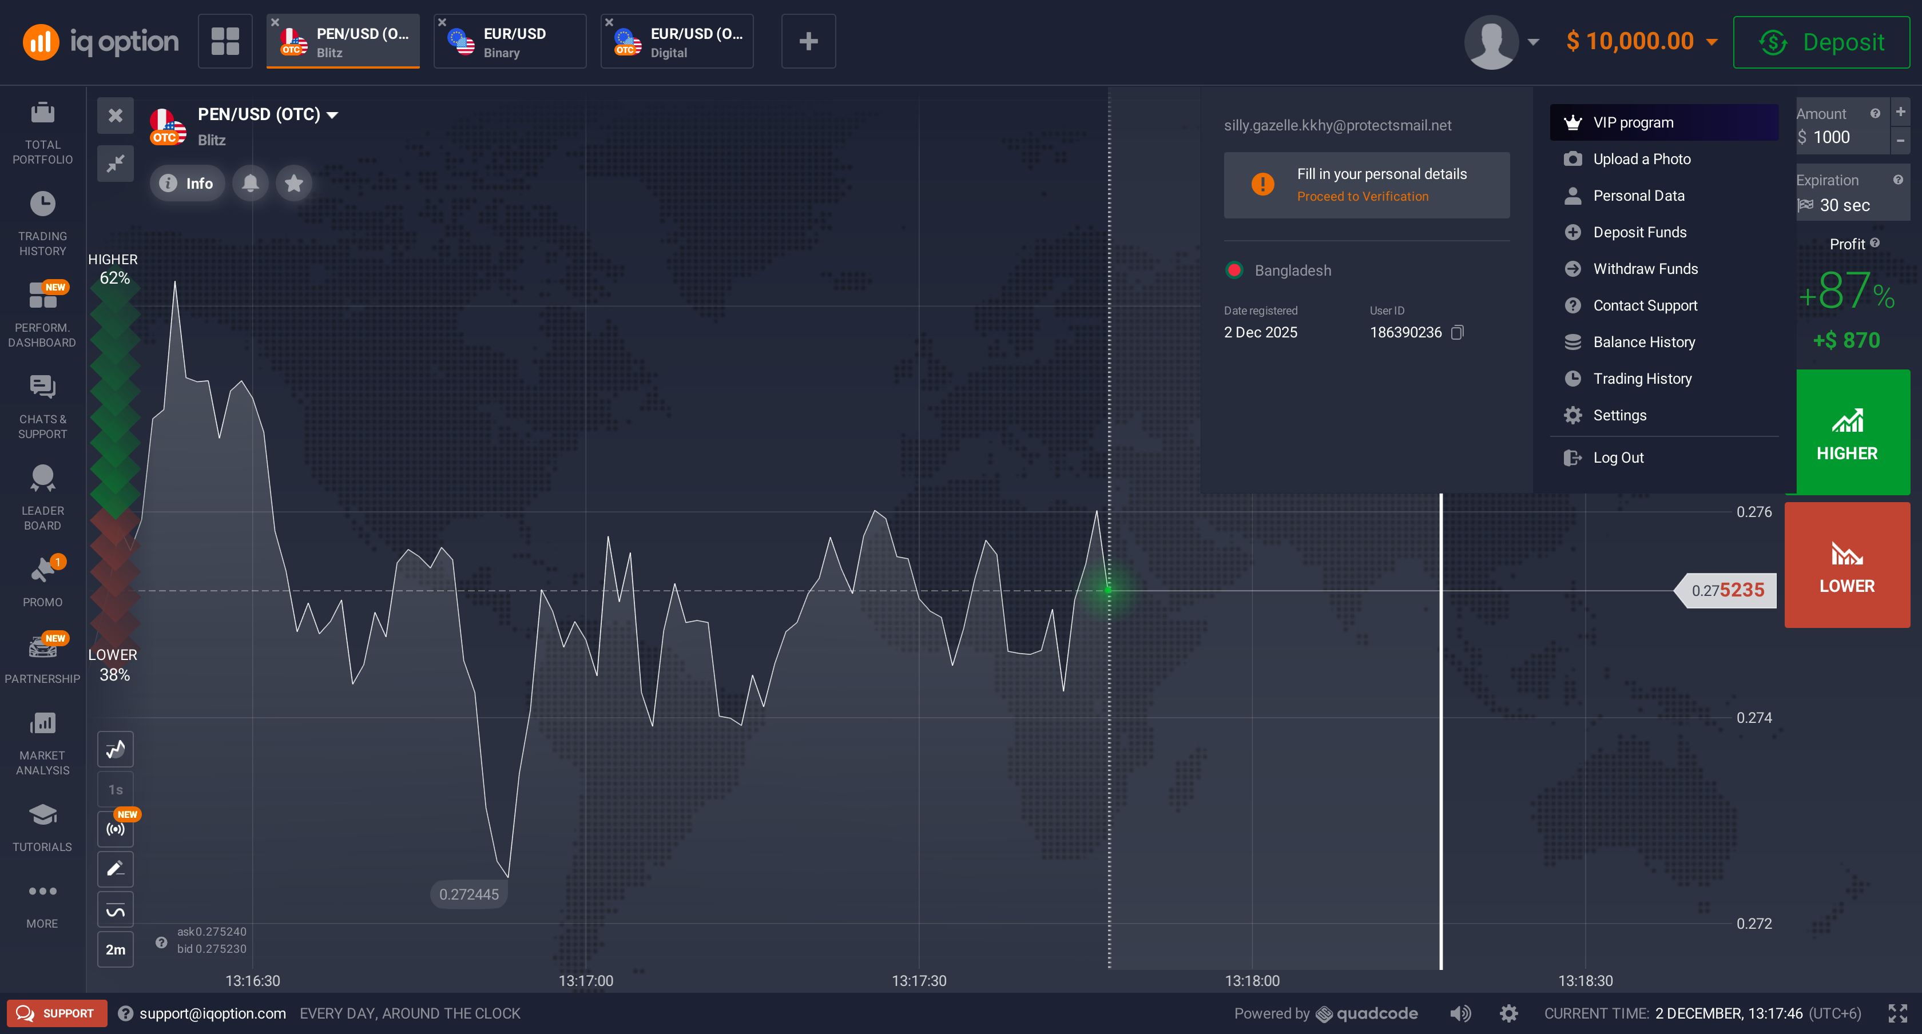Open the indicators wave icon
Screen dimensions: 1922x1034
(x=115, y=910)
